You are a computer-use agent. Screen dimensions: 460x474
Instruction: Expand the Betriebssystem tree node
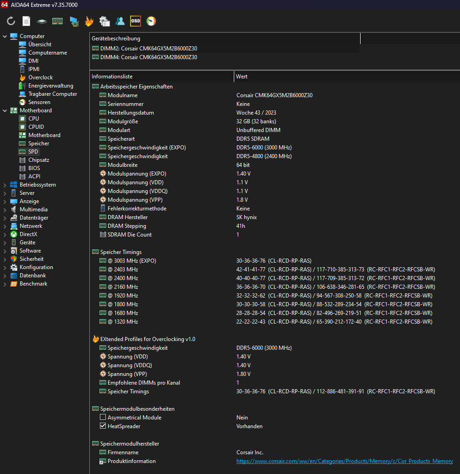coord(5,185)
